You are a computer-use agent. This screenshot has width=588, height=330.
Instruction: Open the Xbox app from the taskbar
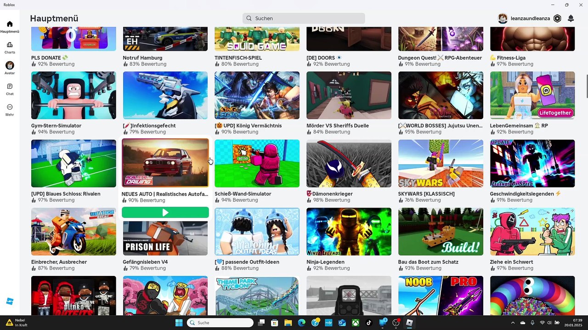(356, 323)
